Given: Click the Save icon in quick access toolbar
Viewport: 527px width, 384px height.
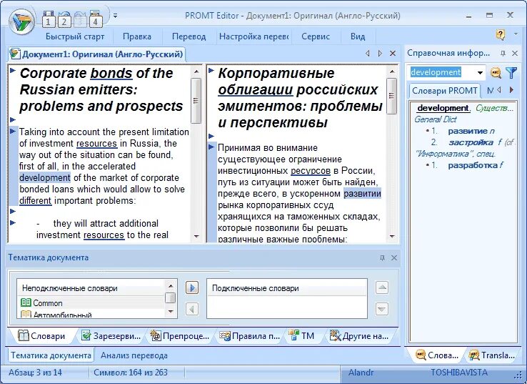Looking at the screenshot, I should pyautogui.click(x=49, y=19).
